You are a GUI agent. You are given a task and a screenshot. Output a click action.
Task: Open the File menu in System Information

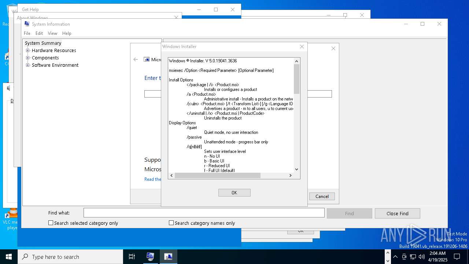tap(27, 33)
